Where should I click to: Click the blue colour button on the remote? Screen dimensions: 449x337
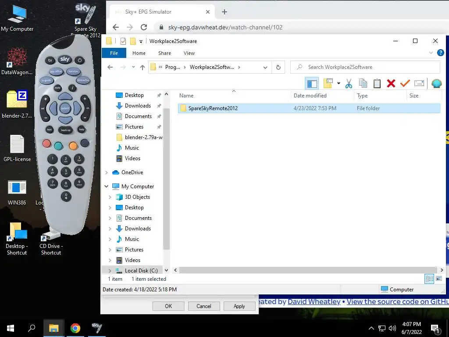coord(85,143)
